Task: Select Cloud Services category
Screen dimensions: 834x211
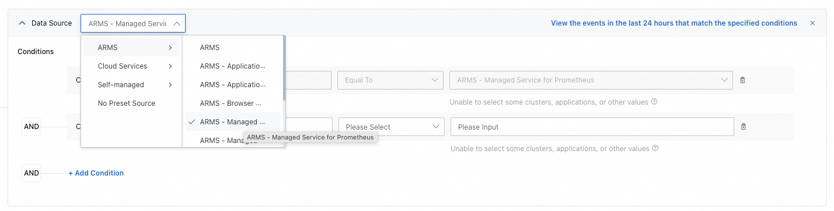Action: (x=131, y=66)
